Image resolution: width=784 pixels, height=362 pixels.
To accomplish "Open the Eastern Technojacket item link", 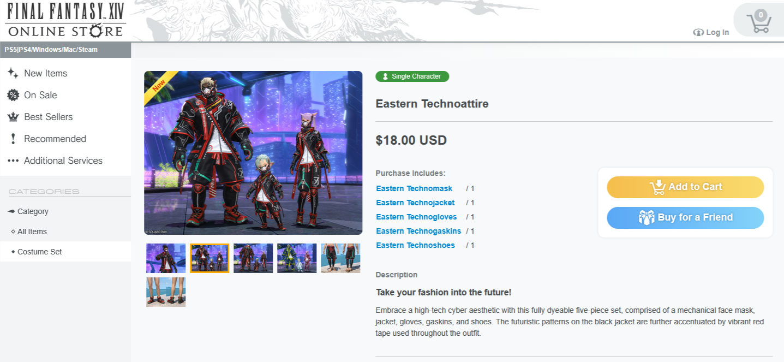I will (415, 203).
